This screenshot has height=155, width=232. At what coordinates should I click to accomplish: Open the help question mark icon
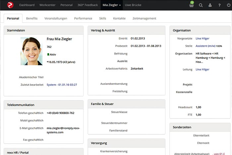[x=219, y=5]
